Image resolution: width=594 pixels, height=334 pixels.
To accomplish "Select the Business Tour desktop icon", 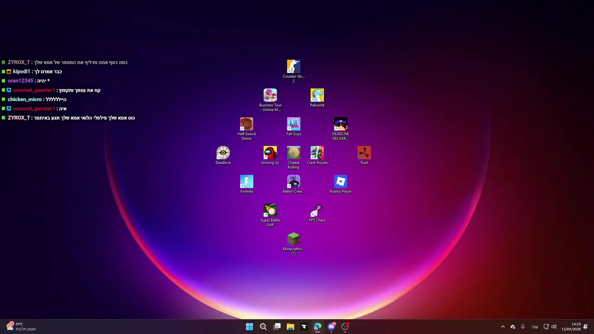I will coord(270,100).
